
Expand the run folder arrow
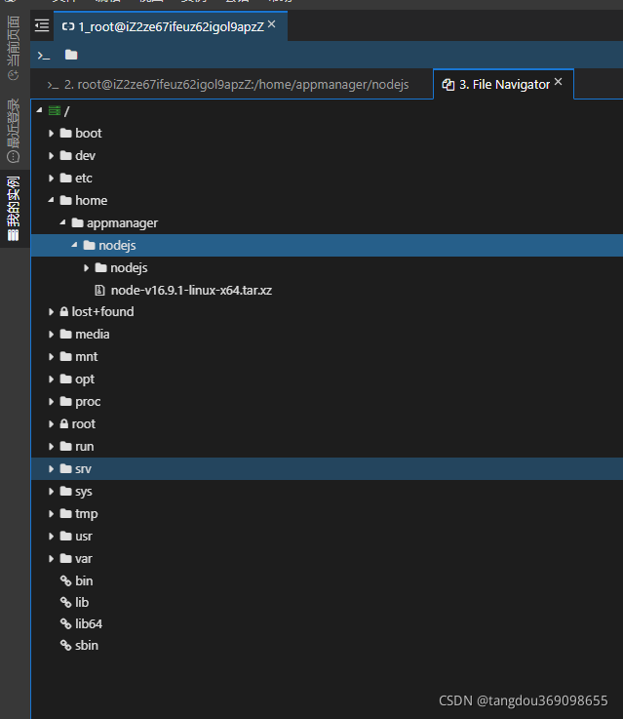52,447
